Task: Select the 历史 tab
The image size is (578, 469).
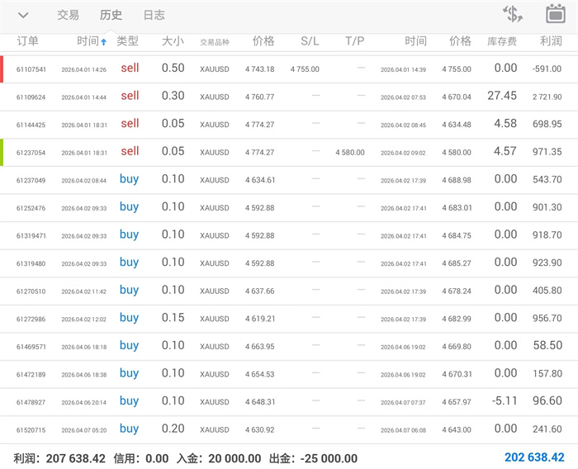Action: [111, 15]
